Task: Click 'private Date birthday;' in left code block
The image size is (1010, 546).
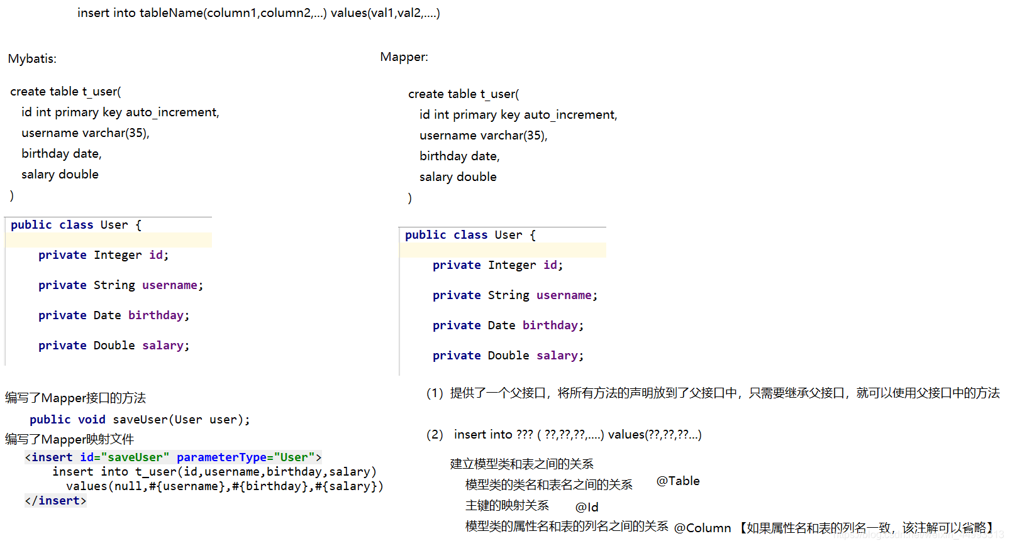Action: coord(114,315)
